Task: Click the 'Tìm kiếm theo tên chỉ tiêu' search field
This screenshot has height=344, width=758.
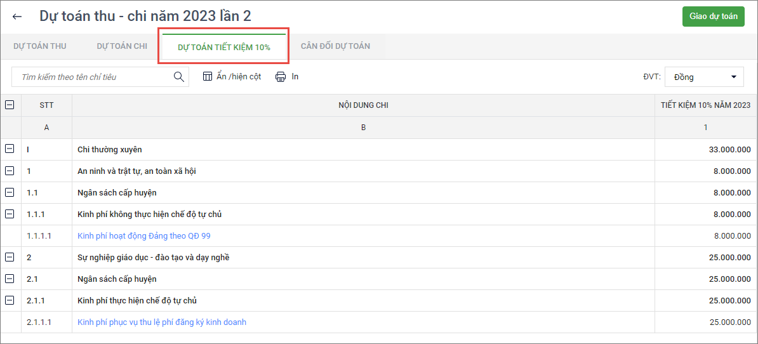Action: pos(92,77)
